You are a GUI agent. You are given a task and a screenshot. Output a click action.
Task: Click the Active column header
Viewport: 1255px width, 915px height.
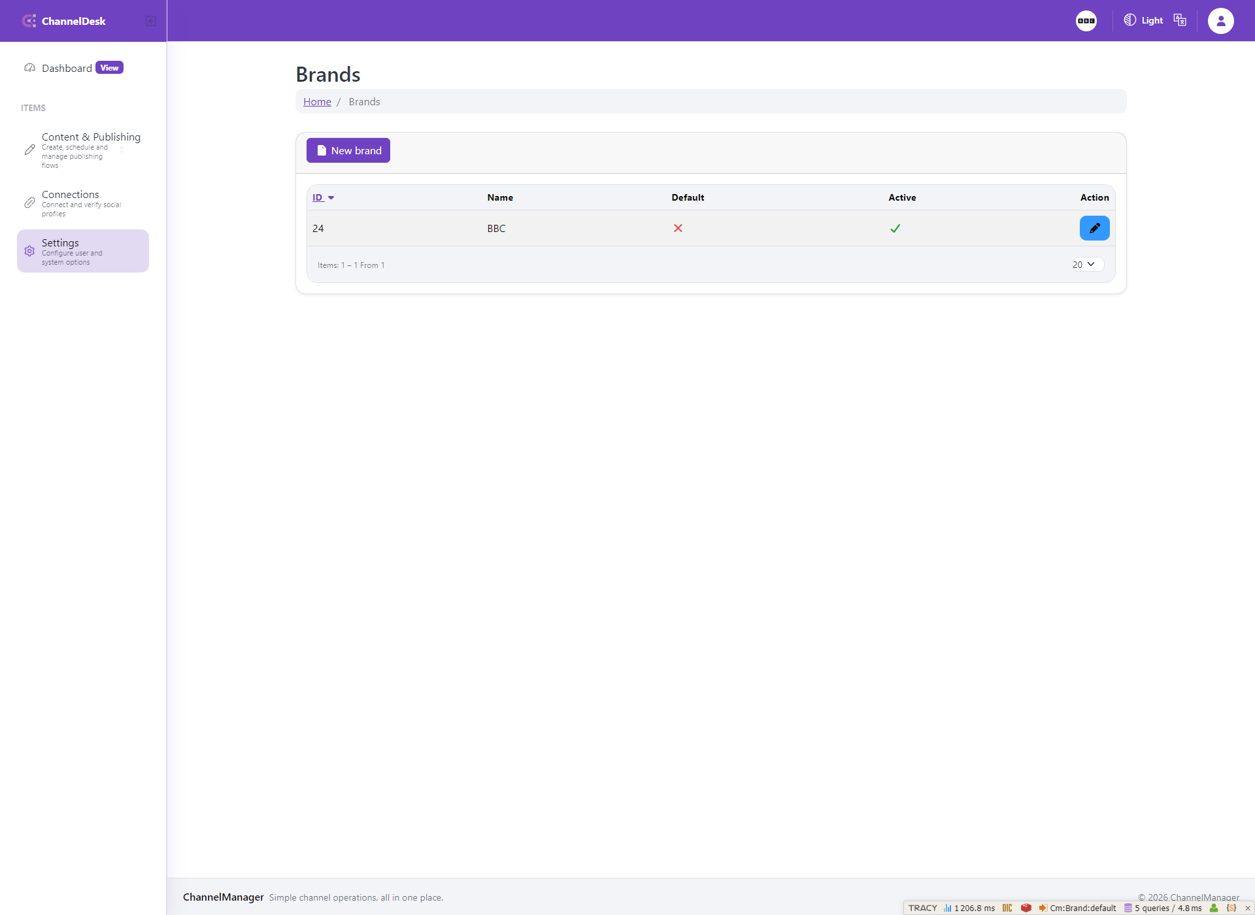902,197
